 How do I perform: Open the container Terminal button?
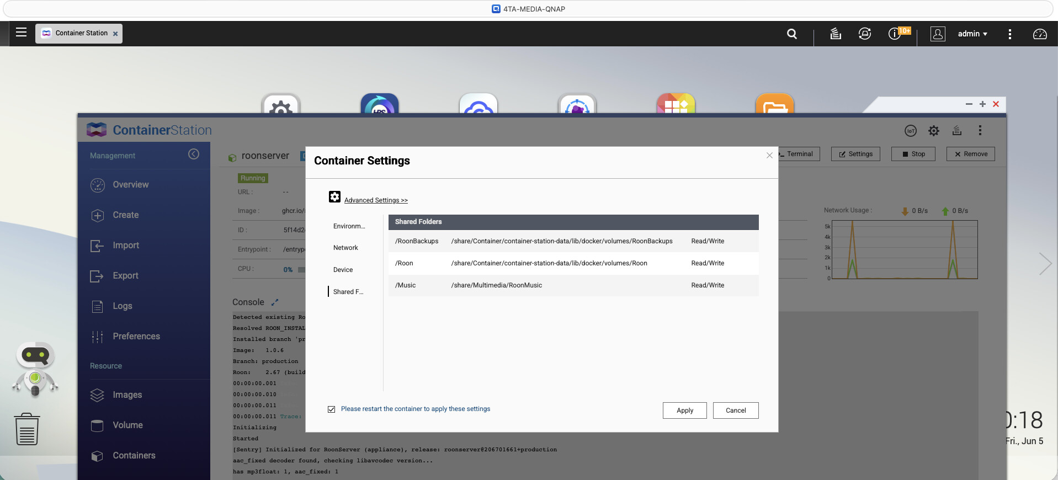tap(799, 154)
